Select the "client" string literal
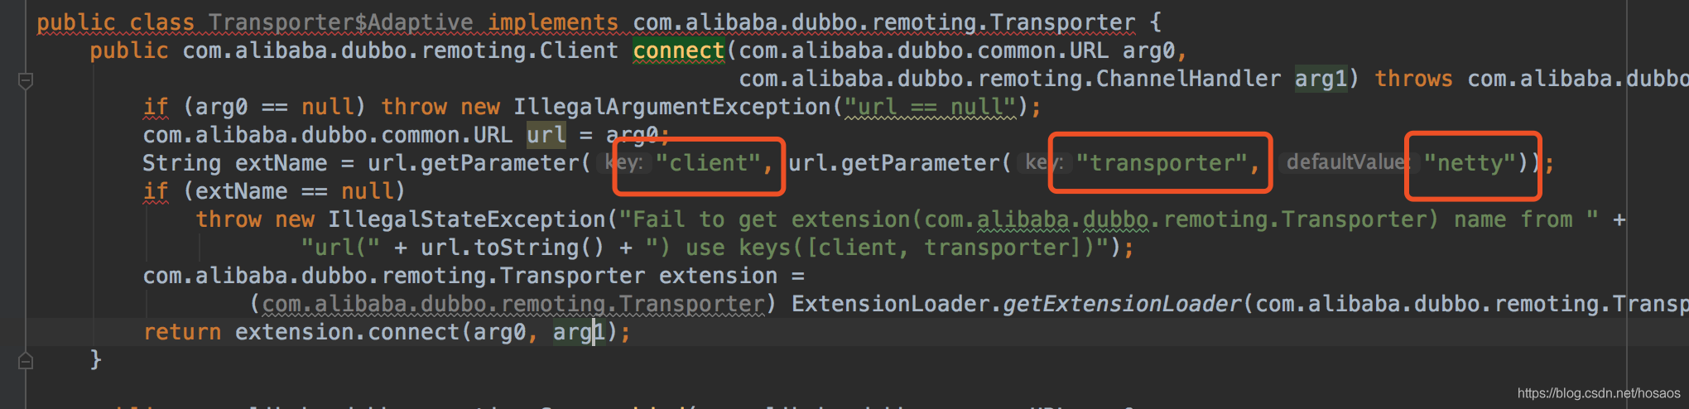Viewport: 1689px width, 409px height. (708, 163)
